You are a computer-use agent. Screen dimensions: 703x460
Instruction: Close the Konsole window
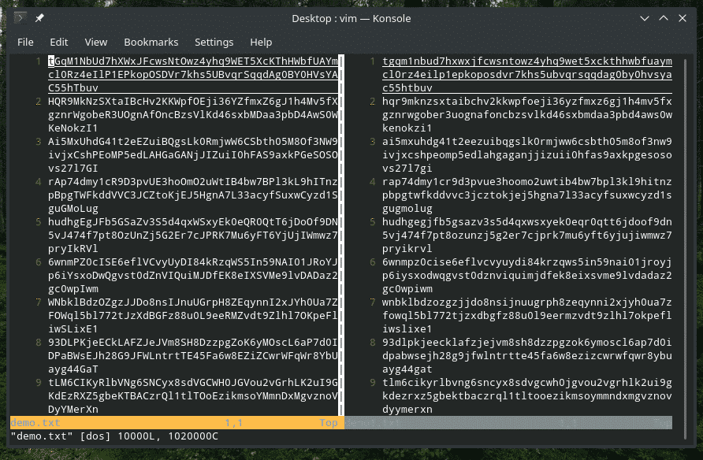(x=683, y=17)
